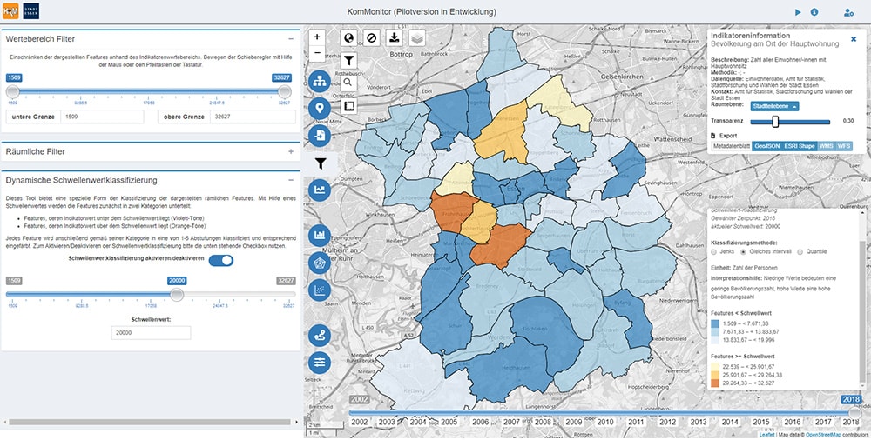The height and width of the screenshot is (440, 871).
Task: Click the Leaflet attribution link
Action: click(x=767, y=435)
